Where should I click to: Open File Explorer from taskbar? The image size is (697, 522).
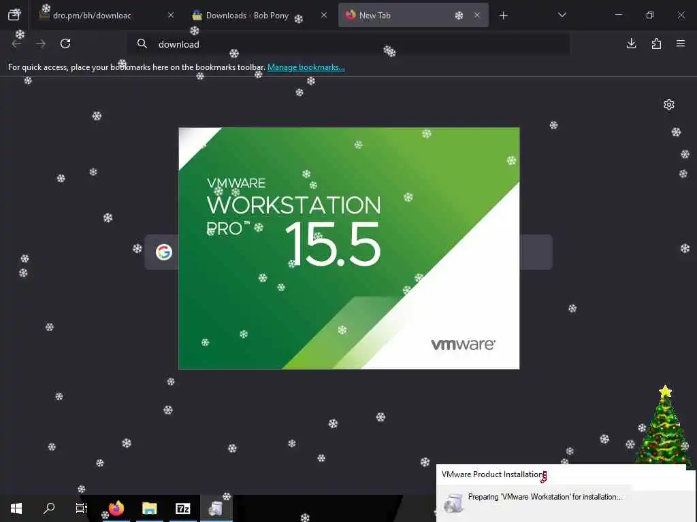click(x=149, y=508)
